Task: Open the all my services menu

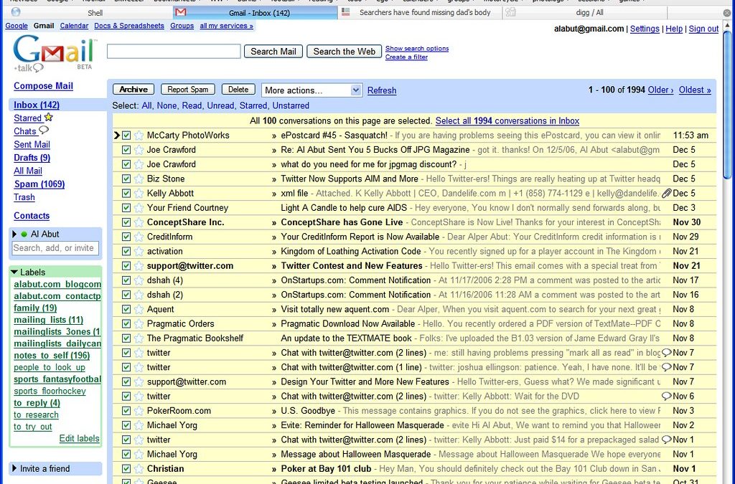Action: tap(226, 26)
